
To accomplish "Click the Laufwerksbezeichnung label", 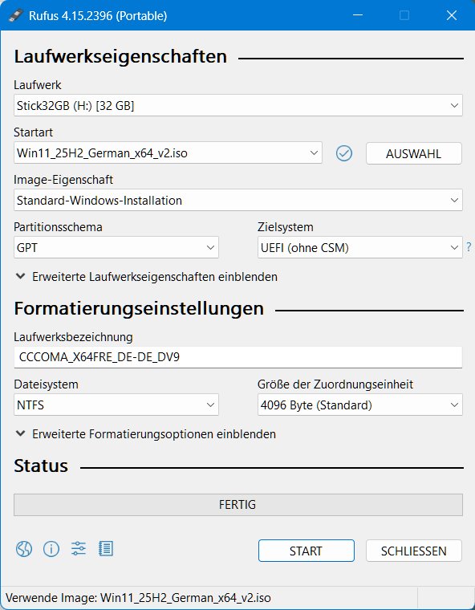I will click(73, 337).
